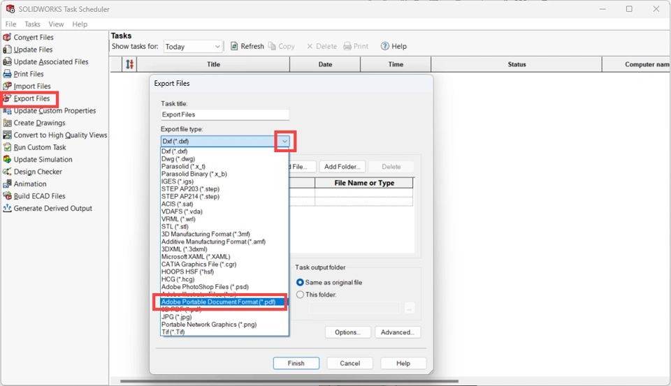
Task: Click the Advanced... button
Action: [398, 332]
